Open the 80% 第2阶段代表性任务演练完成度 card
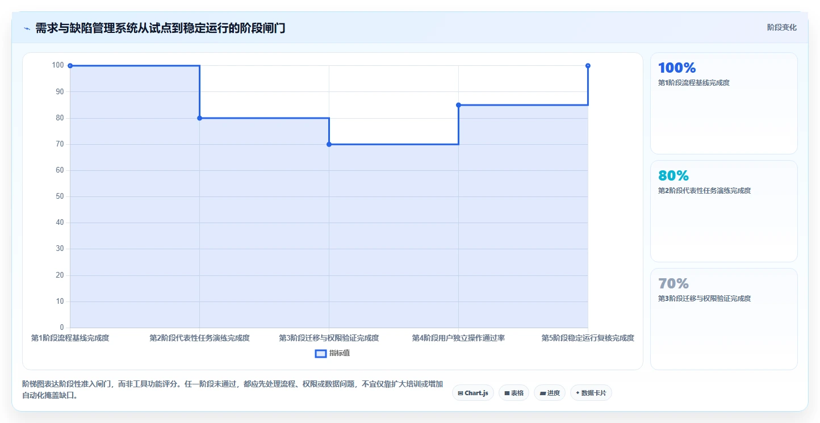This screenshot has height=423, width=820. (x=724, y=211)
